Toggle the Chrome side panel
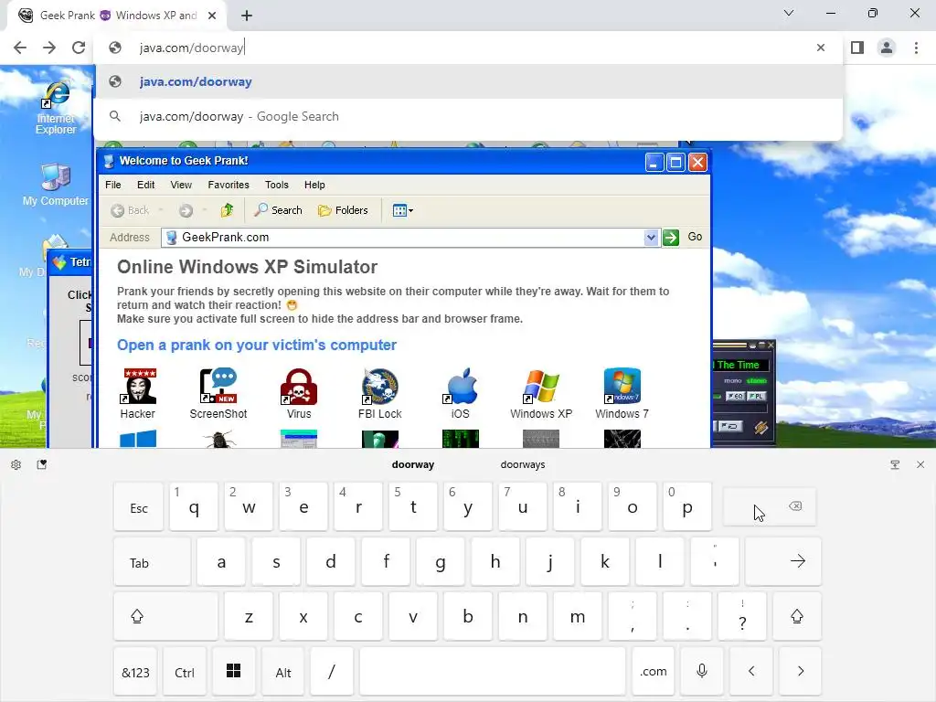This screenshot has width=936, height=702. pos(857,48)
